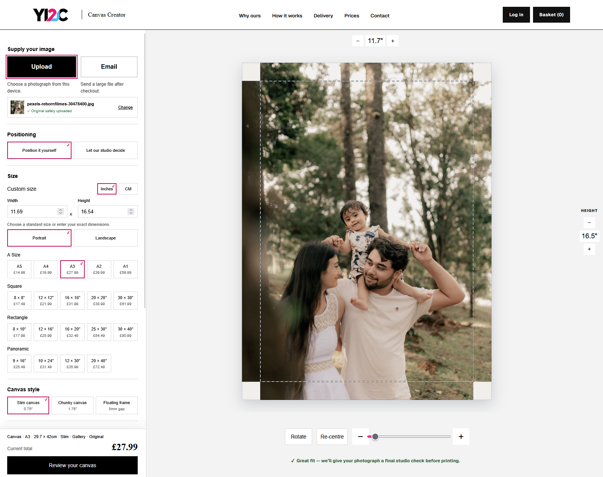Screen dimensions: 603x477
Task: Select Let our studio decide option
Action: pos(106,150)
